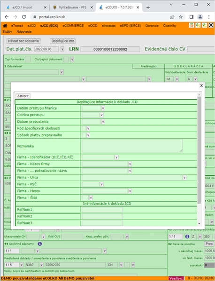Open Chýbajúci dokument dropdown
The height and width of the screenshot is (281, 215).
(x=72, y=59)
